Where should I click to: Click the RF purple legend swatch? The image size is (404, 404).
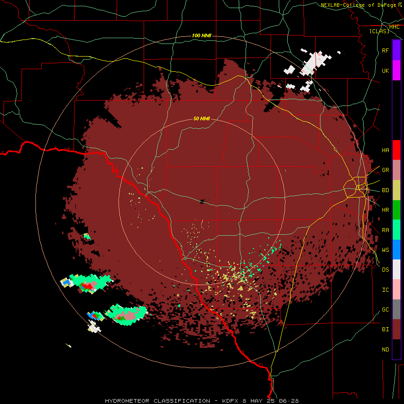coord(396,50)
